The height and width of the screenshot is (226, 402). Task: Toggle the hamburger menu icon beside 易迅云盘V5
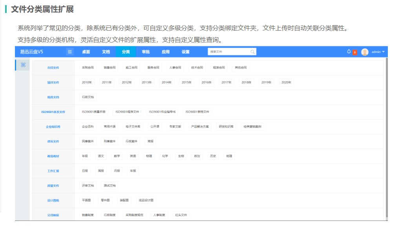coord(70,52)
